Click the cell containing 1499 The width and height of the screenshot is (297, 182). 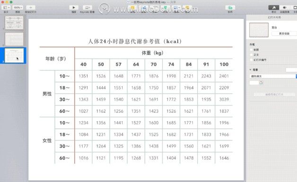tap(171, 146)
